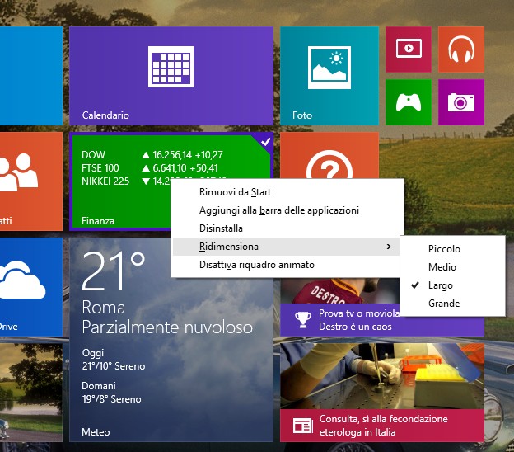Open the Meteo weather tile

pos(171,340)
